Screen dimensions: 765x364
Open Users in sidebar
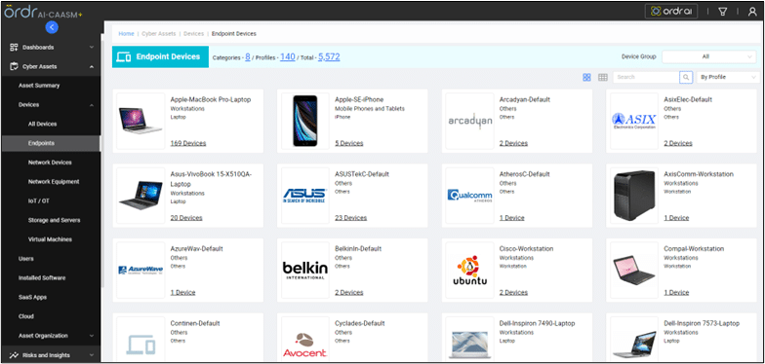pos(25,259)
